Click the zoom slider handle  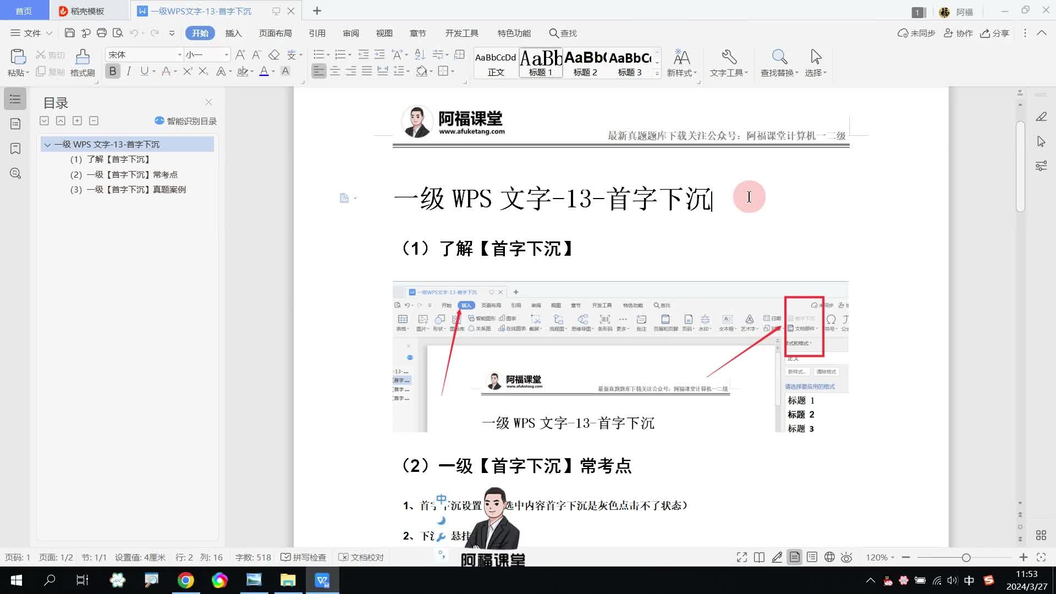(966, 557)
